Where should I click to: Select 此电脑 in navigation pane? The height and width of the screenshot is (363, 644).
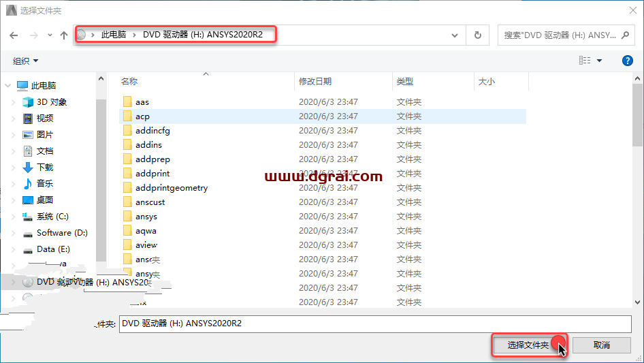click(43, 86)
